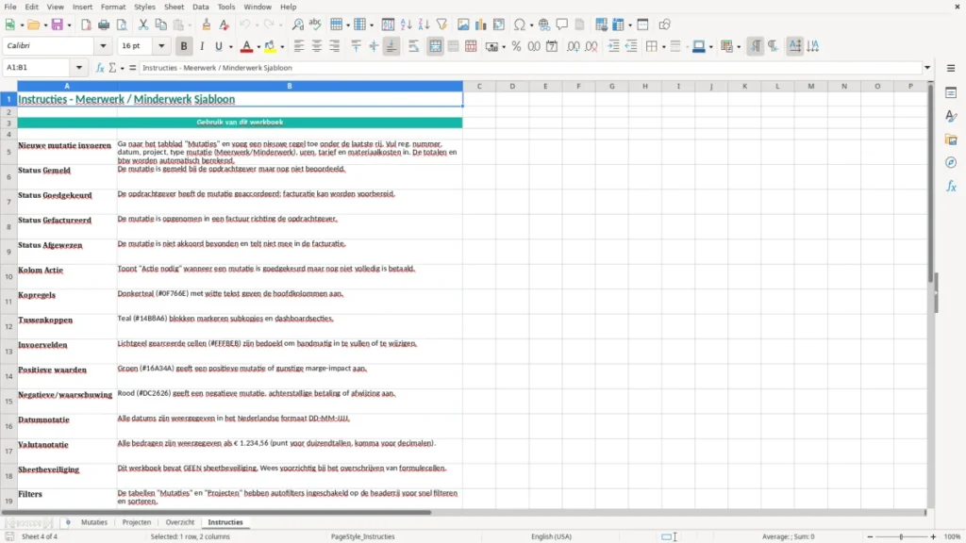Viewport: 966px width, 543px height.
Task: Toggle align right
Action: (335, 46)
